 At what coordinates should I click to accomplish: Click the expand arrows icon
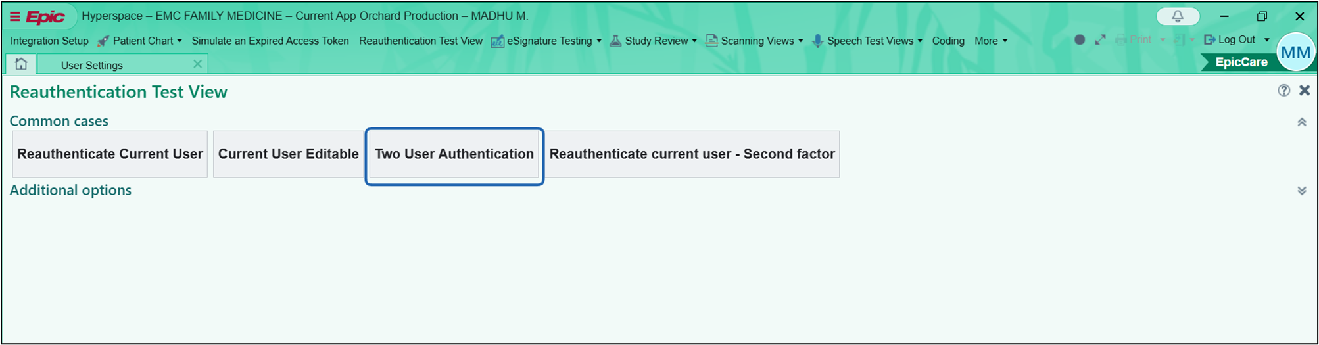(x=1100, y=39)
